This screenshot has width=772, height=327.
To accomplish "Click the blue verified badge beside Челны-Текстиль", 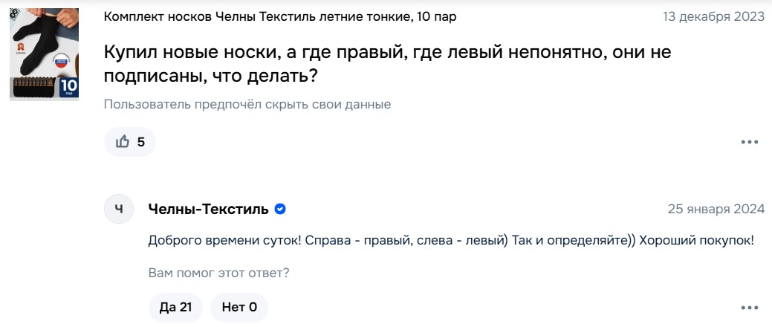I will [280, 210].
